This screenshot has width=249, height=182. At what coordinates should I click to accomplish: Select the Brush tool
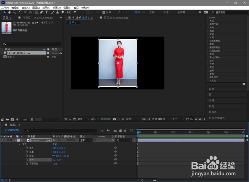coord(53,12)
